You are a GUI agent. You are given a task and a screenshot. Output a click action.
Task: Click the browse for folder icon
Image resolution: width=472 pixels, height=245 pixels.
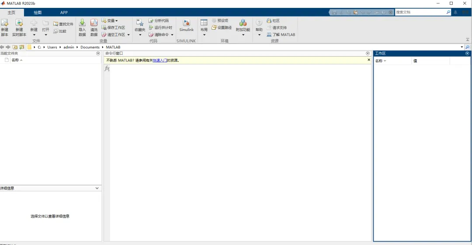point(22,47)
